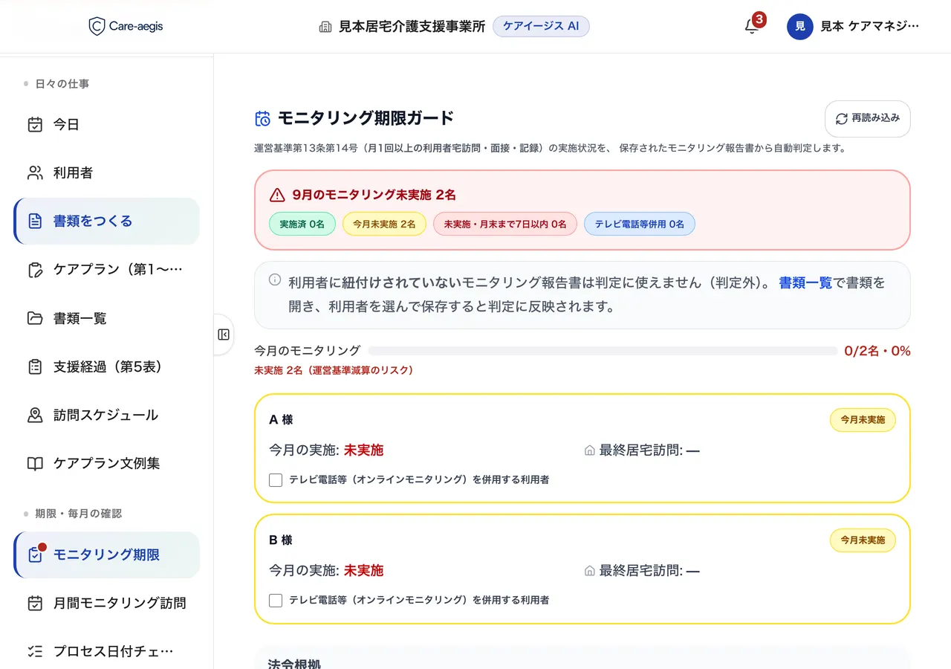
Task: Click the ケアプラン clipboard-pen icon
Action: [x=35, y=270]
